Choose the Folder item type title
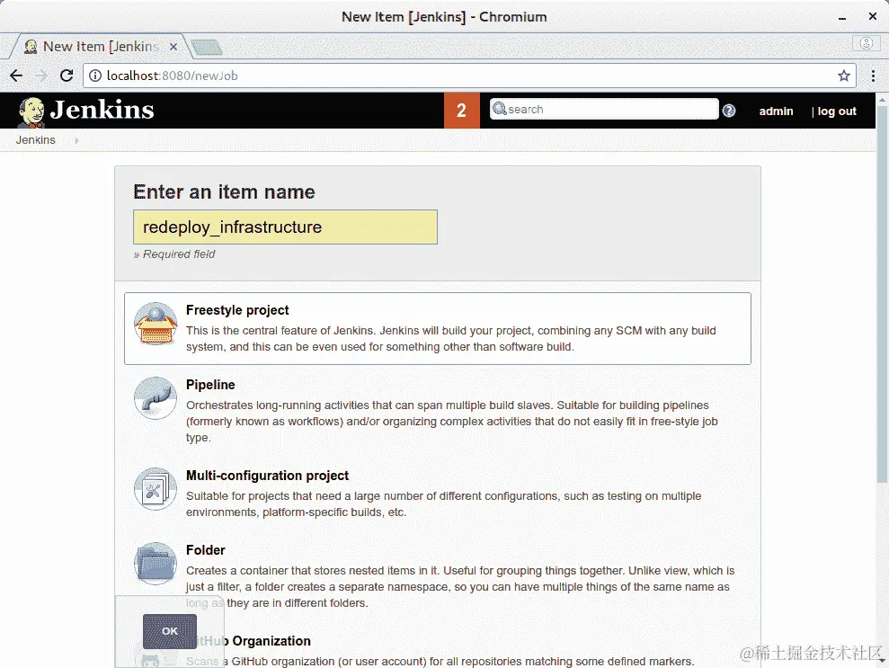 (205, 550)
